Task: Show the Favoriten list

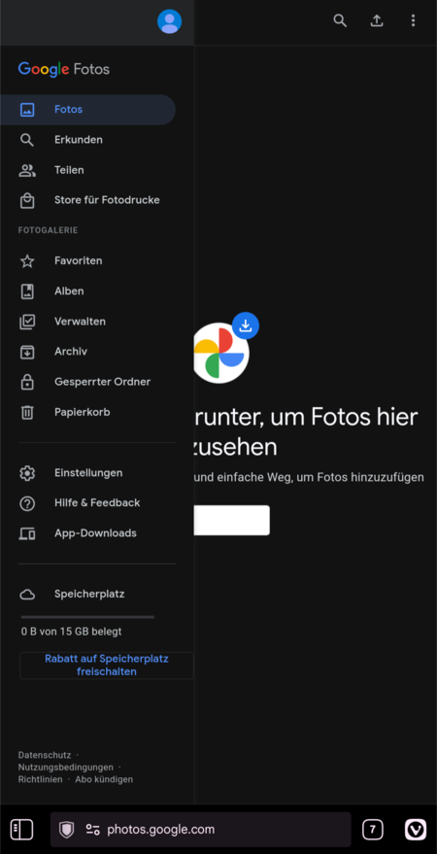Action: click(x=87, y=261)
